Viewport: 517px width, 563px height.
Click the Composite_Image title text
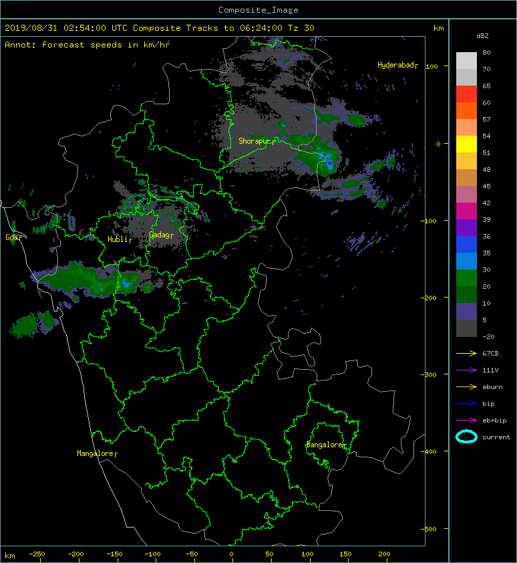pos(258,10)
